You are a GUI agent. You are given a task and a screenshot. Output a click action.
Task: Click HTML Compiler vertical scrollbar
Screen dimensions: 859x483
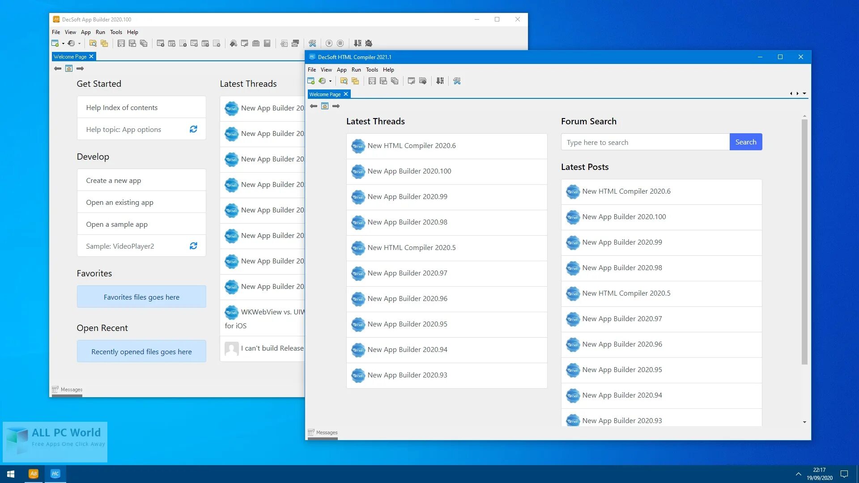pos(804,241)
